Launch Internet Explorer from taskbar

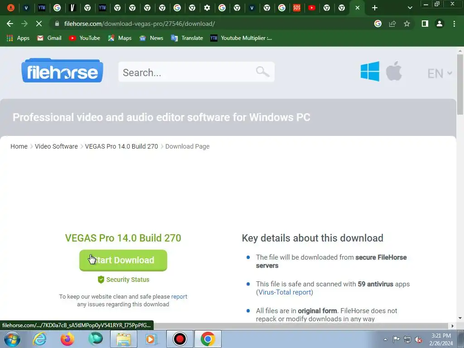click(x=40, y=339)
